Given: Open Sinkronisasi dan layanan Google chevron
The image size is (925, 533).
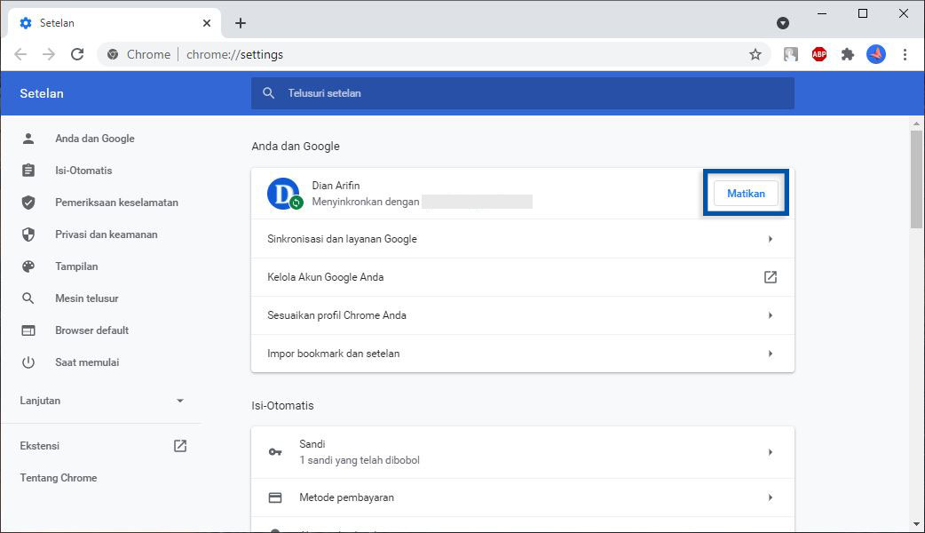Looking at the screenshot, I should pyautogui.click(x=771, y=238).
